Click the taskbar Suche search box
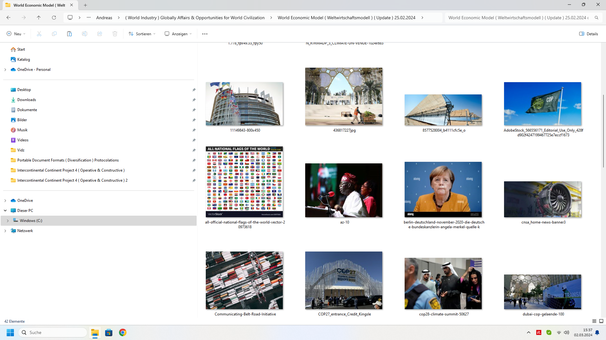The width and height of the screenshot is (606, 340). (x=53, y=332)
